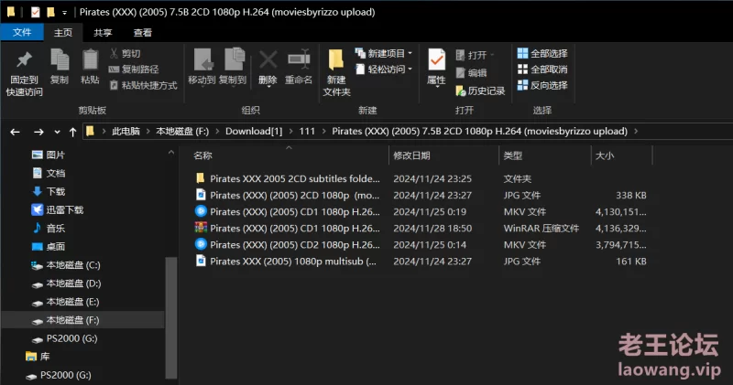Select the WinRAR archive file row
Screen dimensions: 733x385
[421, 229]
